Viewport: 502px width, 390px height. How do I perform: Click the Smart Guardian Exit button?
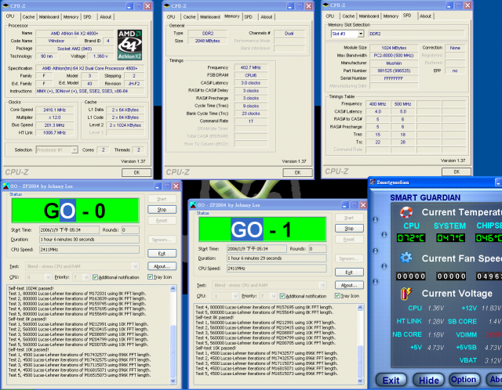click(391, 381)
